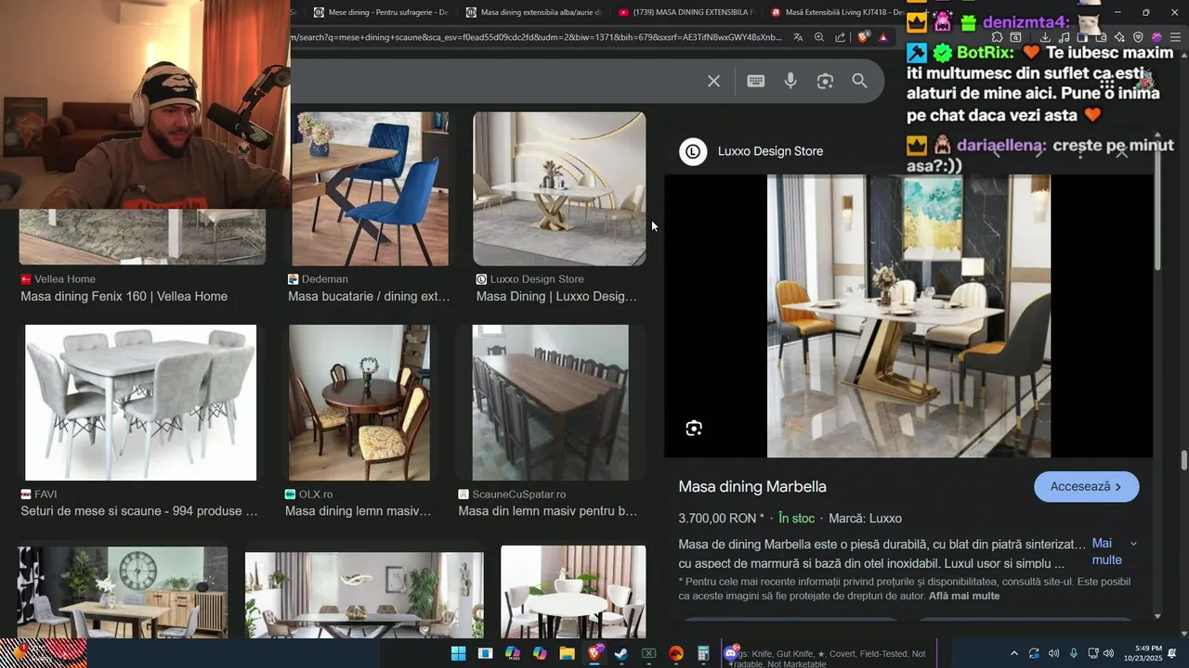Switch to YouTube 'MASA DINING EXTENSIBILA' tab

click(686, 12)
